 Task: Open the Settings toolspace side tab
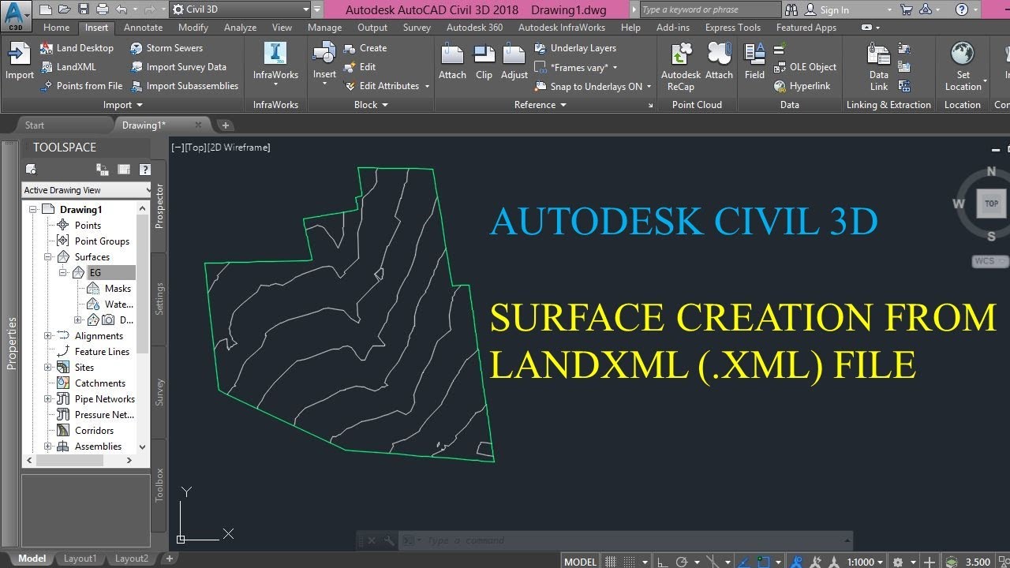click(x=159, y=298)
